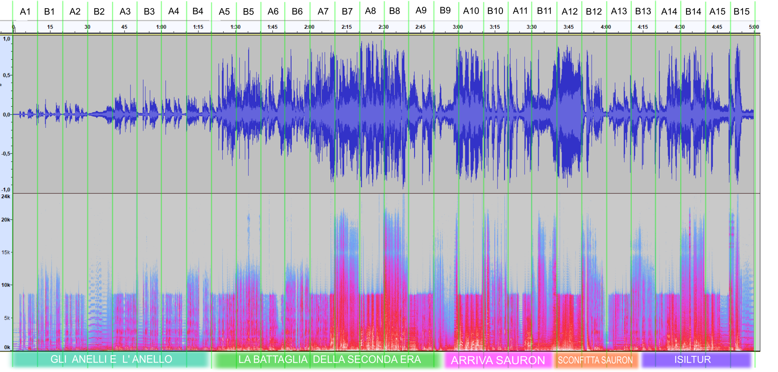The width and height of the screenshot is (778, 372).
Task: Jump to the 3:00 time marker
Action: 458,27
